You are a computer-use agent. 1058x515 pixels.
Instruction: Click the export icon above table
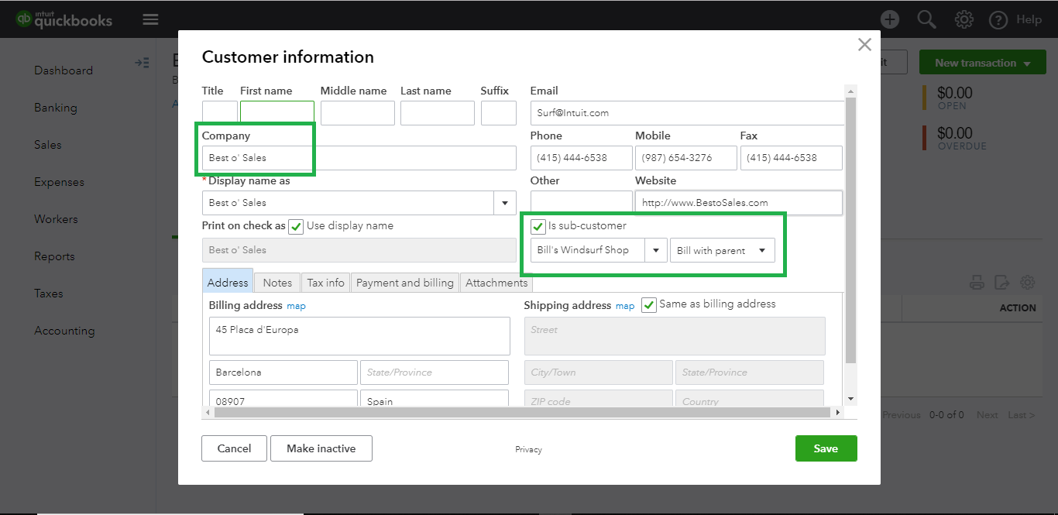coord(1002,283)
